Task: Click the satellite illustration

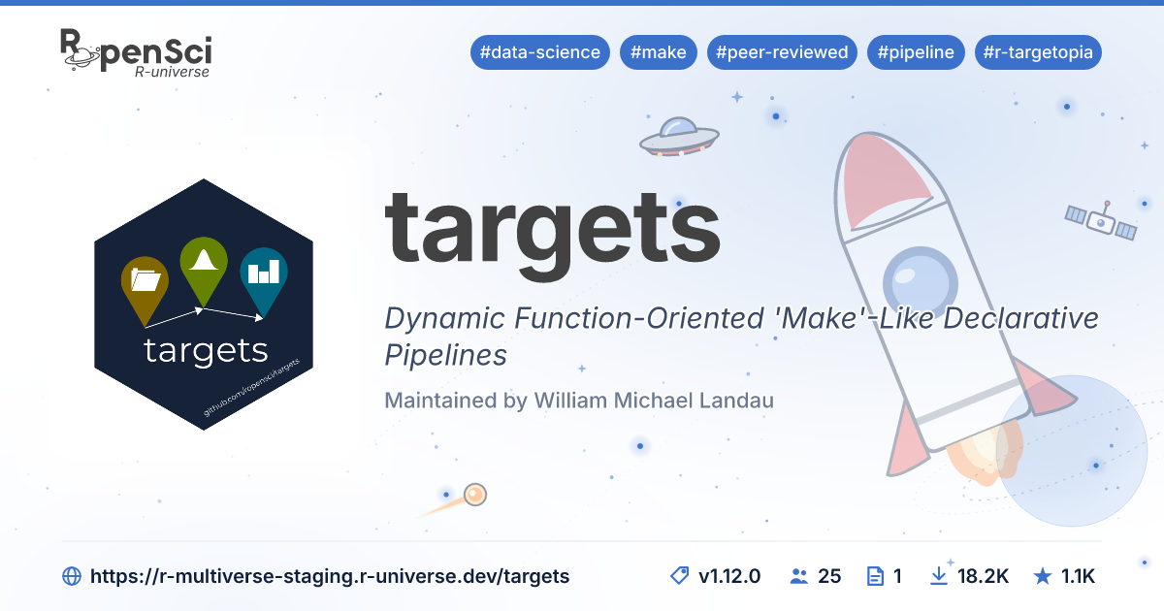Action: (1101, 221)
